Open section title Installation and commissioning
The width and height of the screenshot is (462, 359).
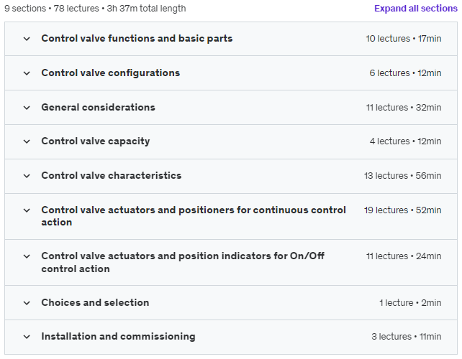[x=118, y=336]
